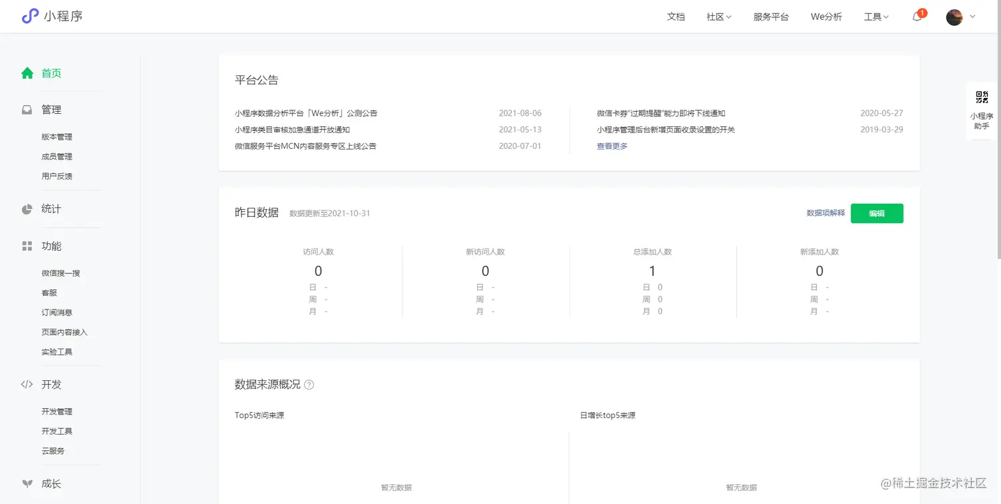
Task: Open 微信搜一搜 in the sidebar
Action: (61, 273)
